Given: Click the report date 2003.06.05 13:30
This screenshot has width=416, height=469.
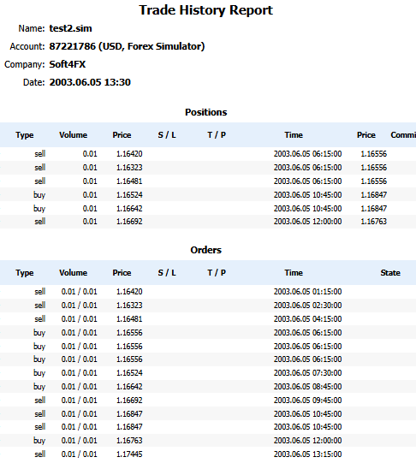Looking at the screenshot, I should pos(90,82).
